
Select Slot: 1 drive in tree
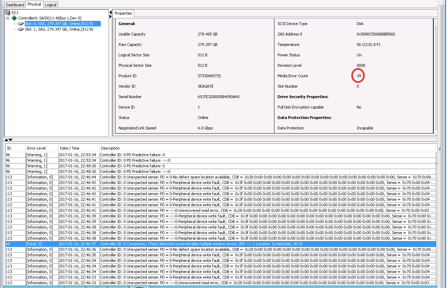pos(59,29)
